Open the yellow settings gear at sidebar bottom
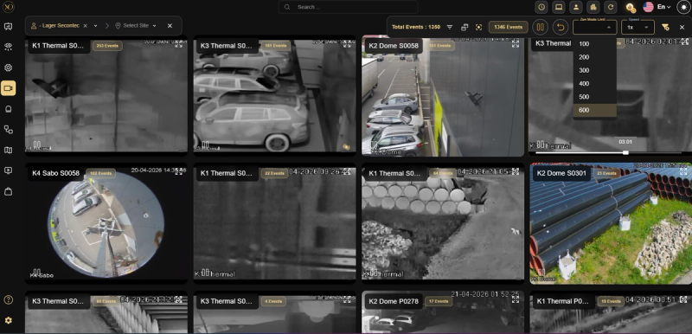 coord(8,320)
